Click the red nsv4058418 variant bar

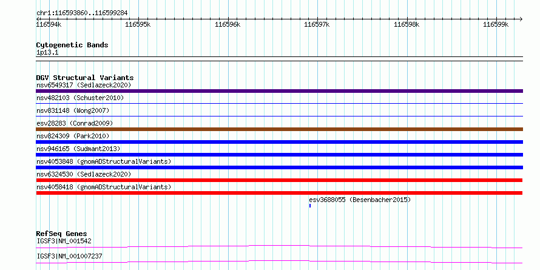coord(279,193)
